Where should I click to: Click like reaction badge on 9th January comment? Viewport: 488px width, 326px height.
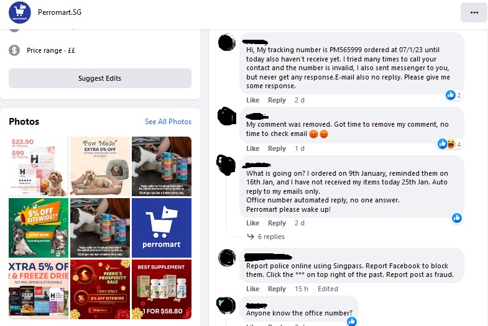coord(456,218)
